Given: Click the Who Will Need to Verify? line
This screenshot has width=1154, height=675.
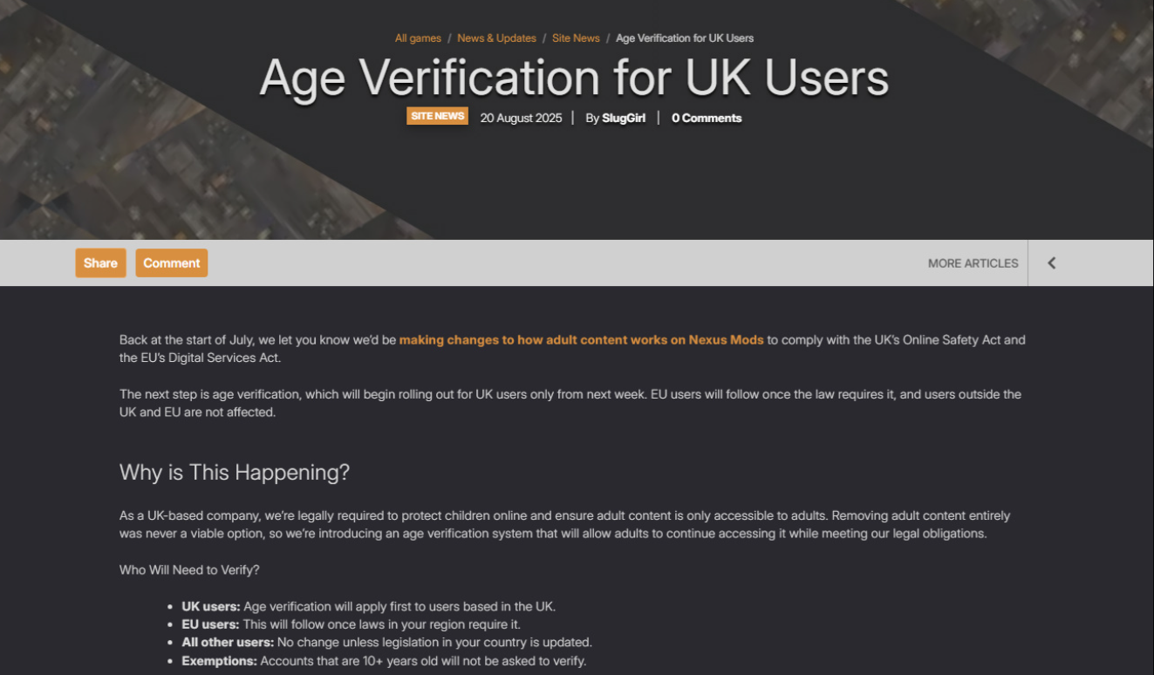Looking at the screenshot, I should pyautogui.click(x=189, y=570).
